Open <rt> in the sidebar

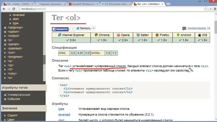click(10, 69)
